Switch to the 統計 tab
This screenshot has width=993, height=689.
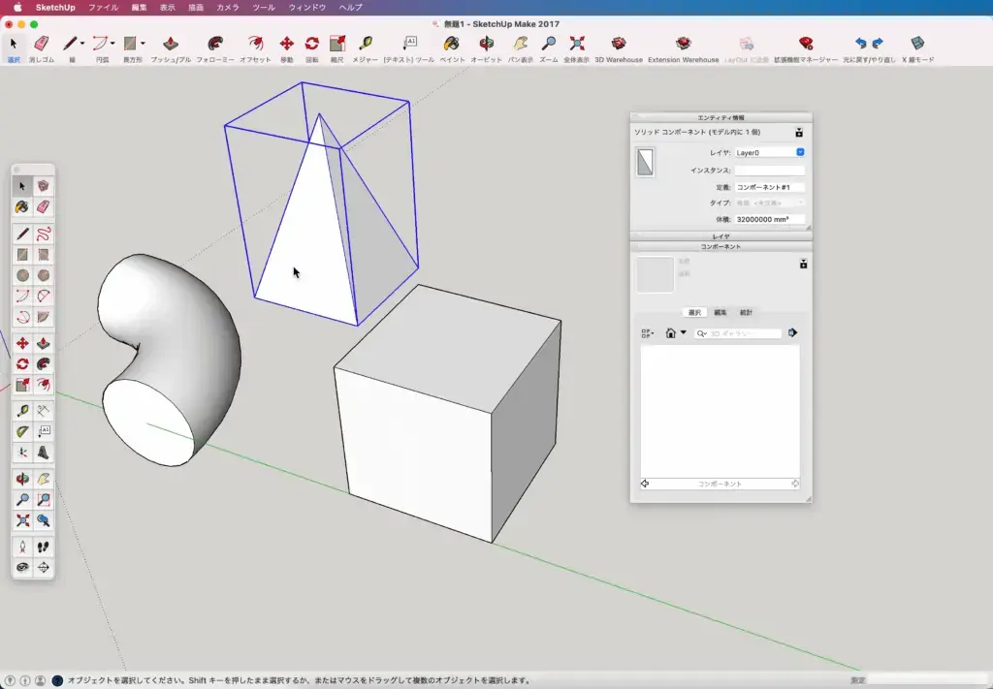746,313
